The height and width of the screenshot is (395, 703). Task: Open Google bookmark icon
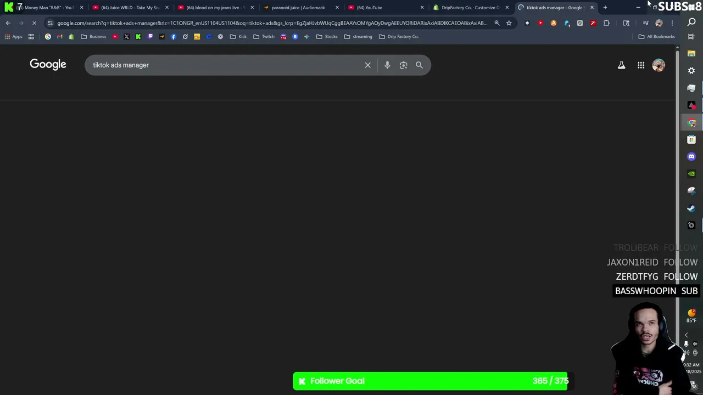point(48,36)
